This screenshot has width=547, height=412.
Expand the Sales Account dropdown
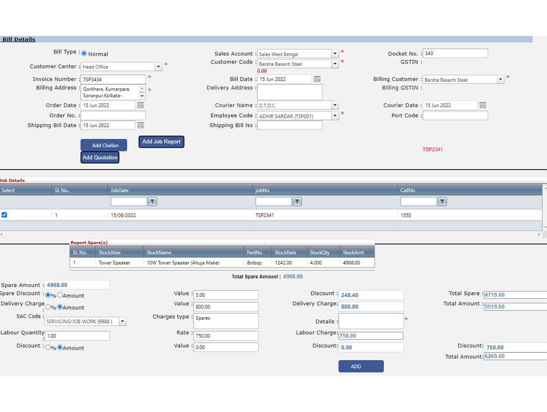click(335, 54)
